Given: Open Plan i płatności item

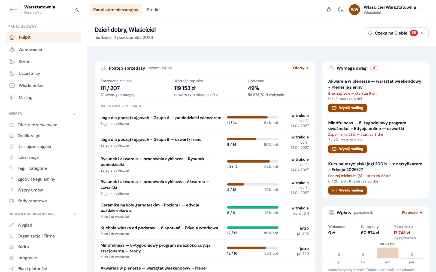Looking at the screenshot, I should click(43, 269).
